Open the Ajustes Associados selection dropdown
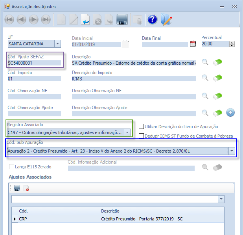Image resolution: width=243 pixels, height=235 pixels. (221, 199)
